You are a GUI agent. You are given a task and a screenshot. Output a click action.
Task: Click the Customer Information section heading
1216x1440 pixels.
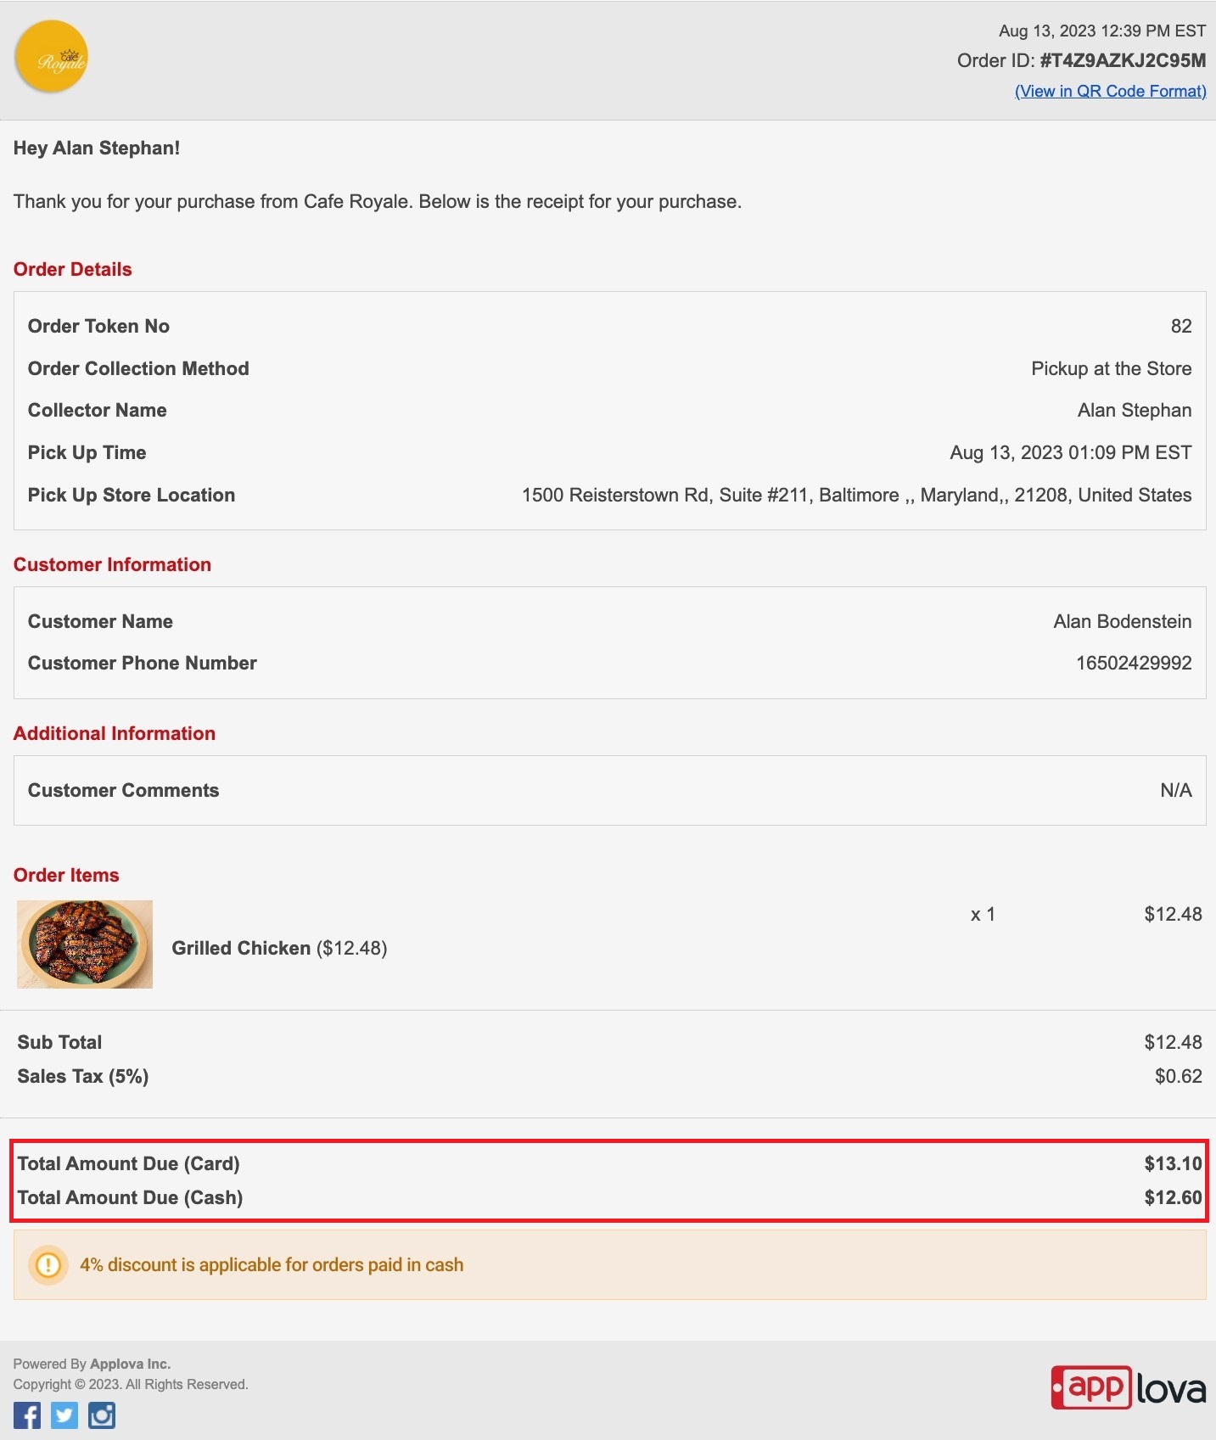[112, 564]
